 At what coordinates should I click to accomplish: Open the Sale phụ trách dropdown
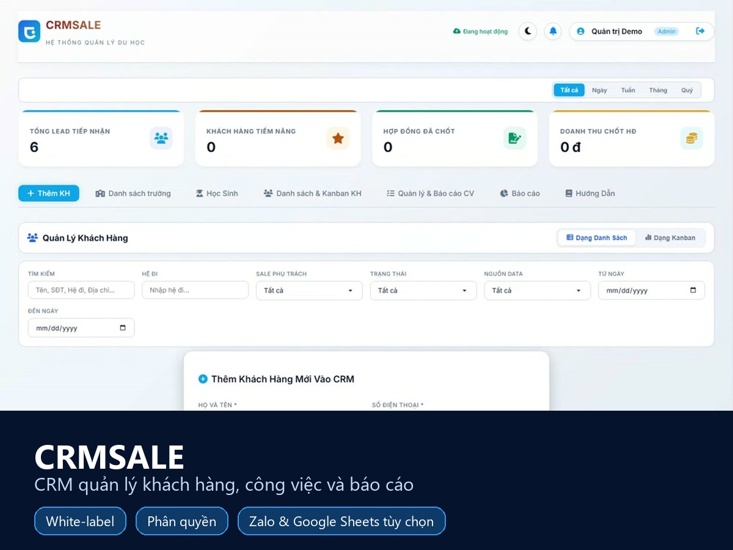[309, 290]
